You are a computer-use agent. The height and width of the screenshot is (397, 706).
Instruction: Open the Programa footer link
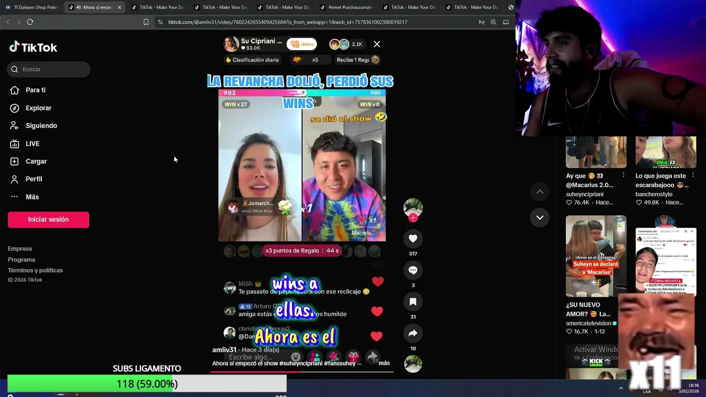point(22,260)
